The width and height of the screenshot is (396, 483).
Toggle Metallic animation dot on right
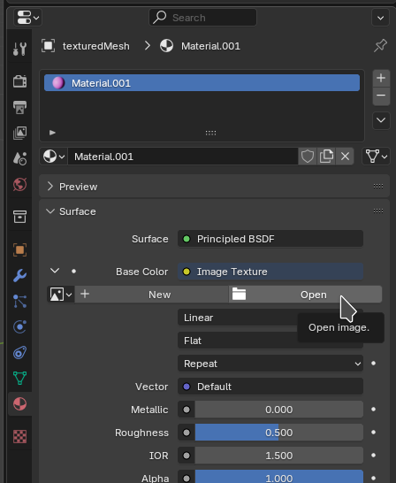pyautogui.click(x=373, y=410)
